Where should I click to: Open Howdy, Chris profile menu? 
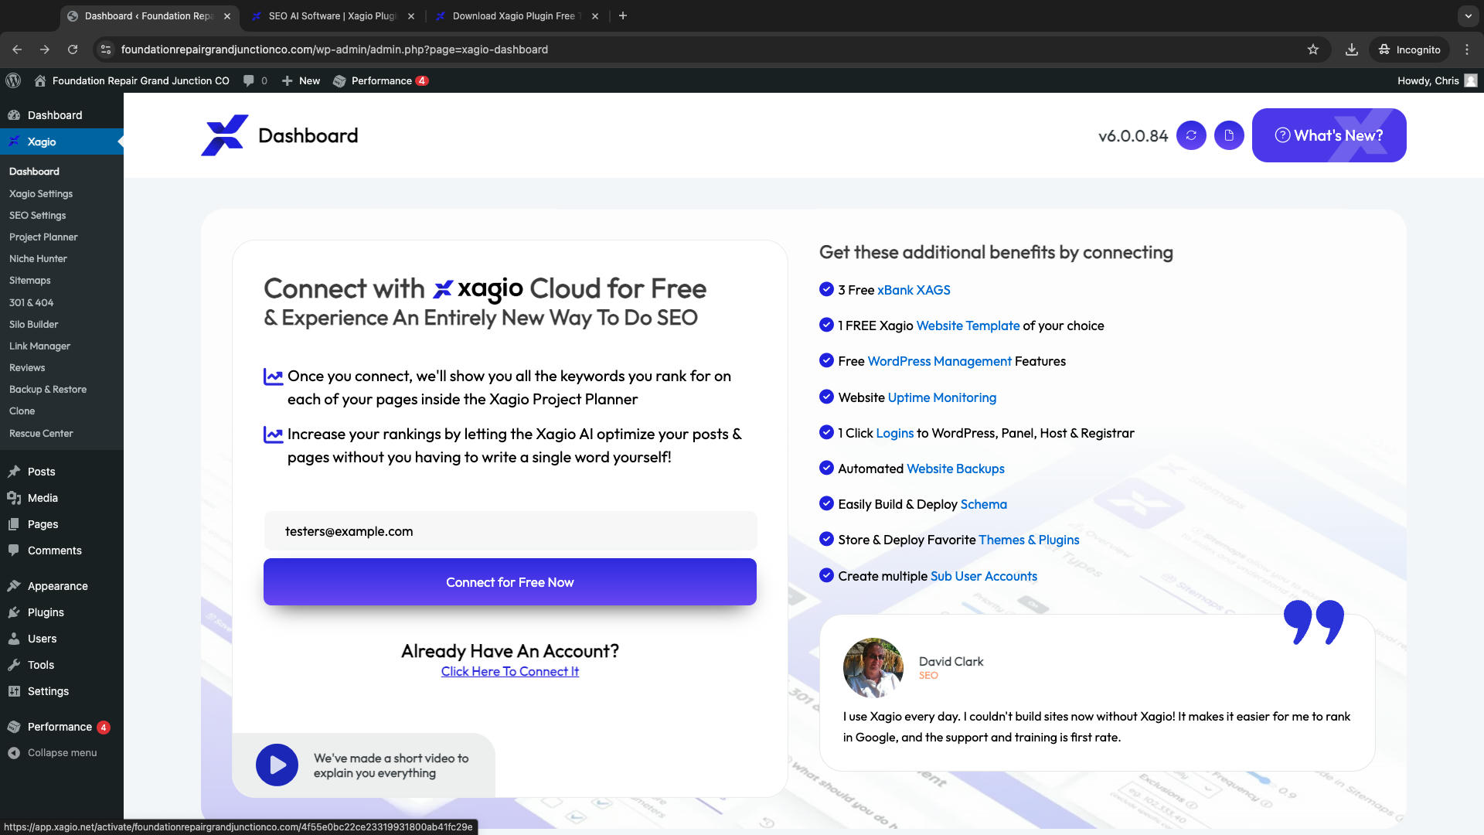(1437, 80)
